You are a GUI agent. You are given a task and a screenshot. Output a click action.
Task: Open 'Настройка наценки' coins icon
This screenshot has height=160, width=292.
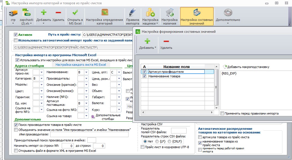(150, 12)
